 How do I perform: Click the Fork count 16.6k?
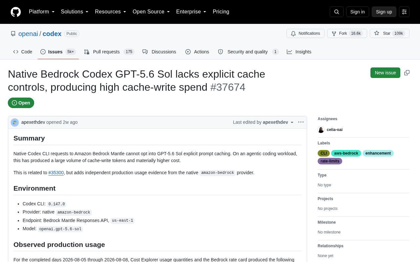[x=356, y=33]
